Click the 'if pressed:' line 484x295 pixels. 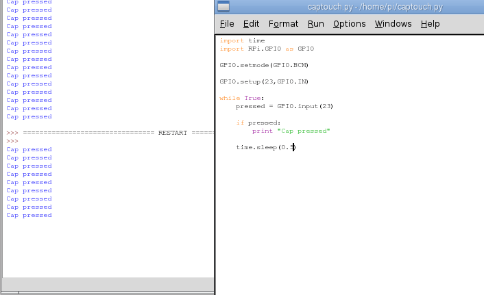pos(258,123)
